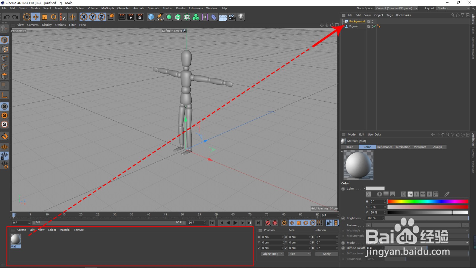The width and height of the screenshot is (476, 268).
Task: Open the Texture dropdown arrow
Action: point(369,225)
